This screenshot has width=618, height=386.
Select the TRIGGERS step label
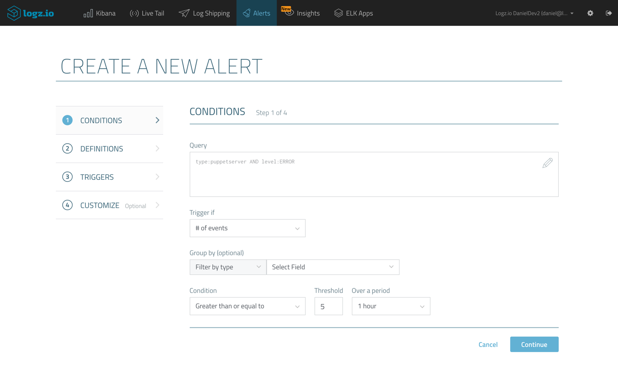[97, 177]
